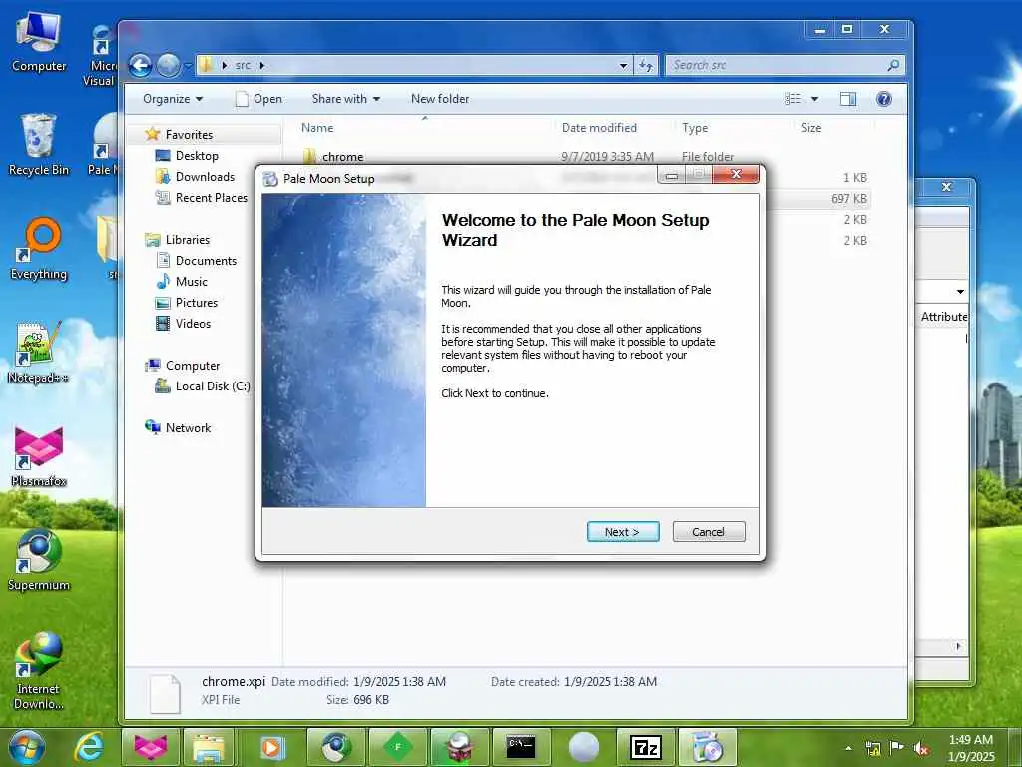
Task: Select Network in the navigation pane
Action: (188, 427)
